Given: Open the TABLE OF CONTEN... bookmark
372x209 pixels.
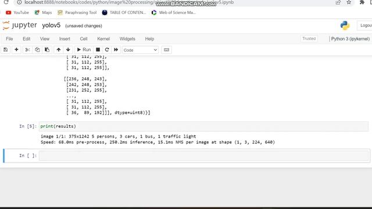Looking at the screenshot, I should click(124, 13).
